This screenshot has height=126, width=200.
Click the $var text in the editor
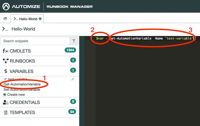tap(100, 38)
